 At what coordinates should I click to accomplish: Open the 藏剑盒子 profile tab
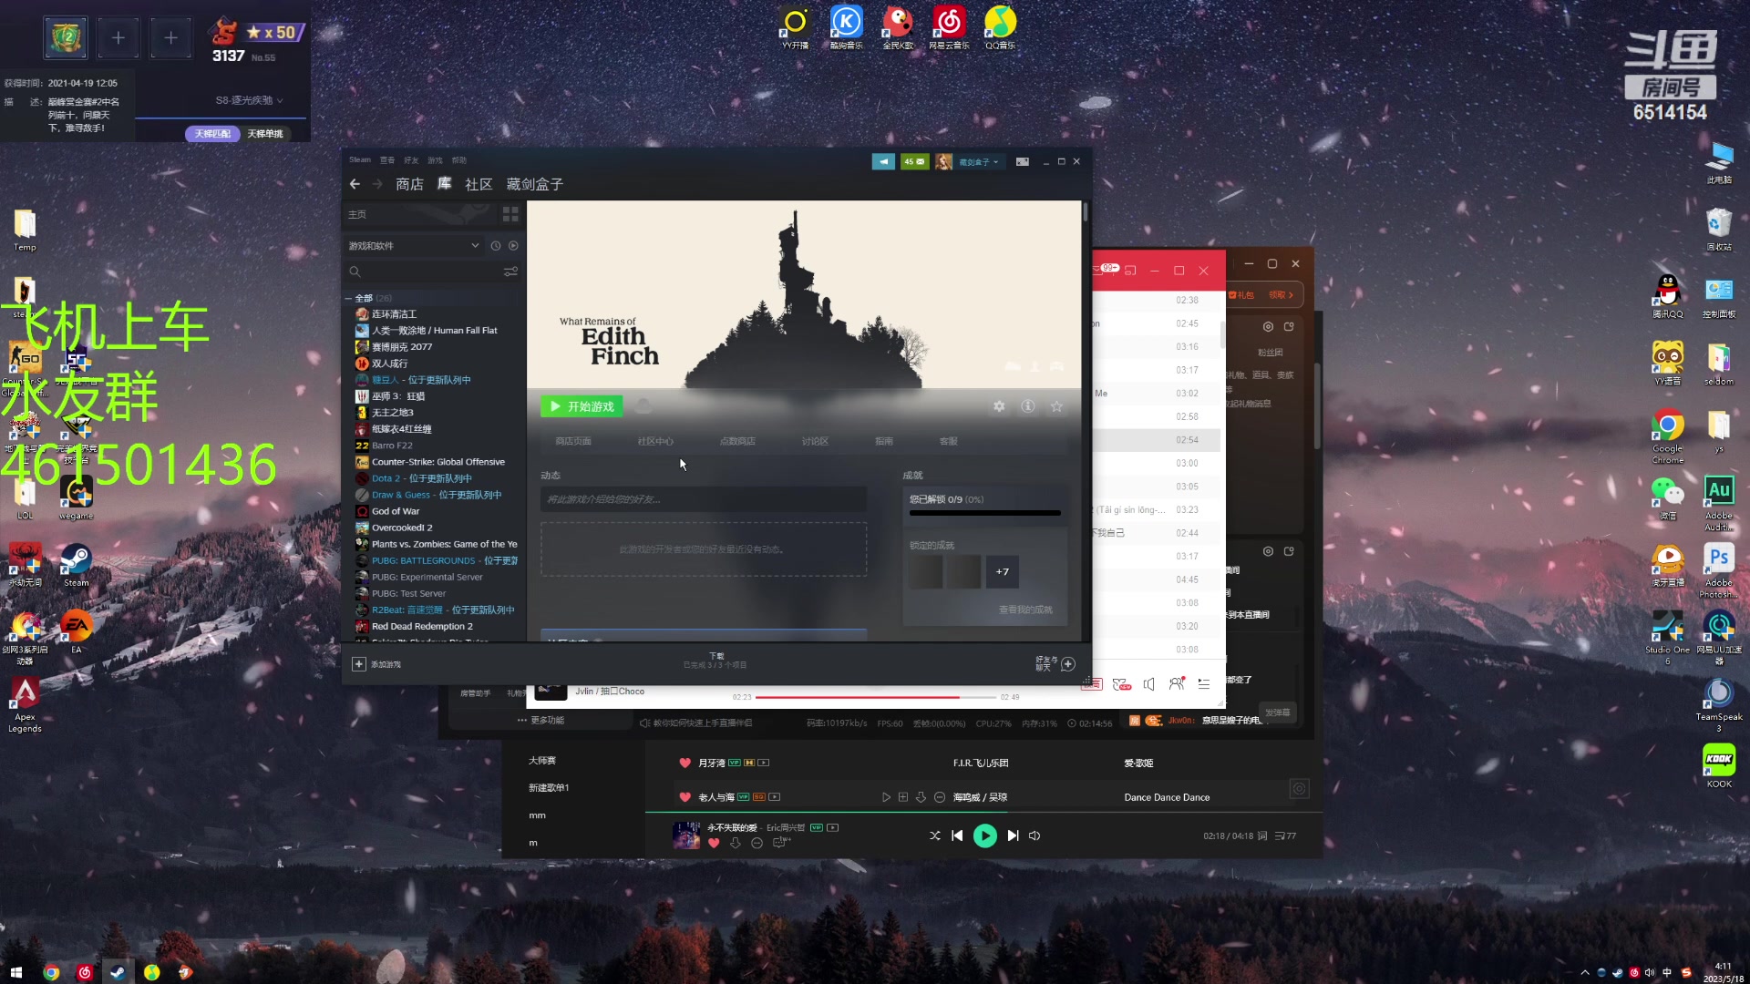[x=535, y=184]
